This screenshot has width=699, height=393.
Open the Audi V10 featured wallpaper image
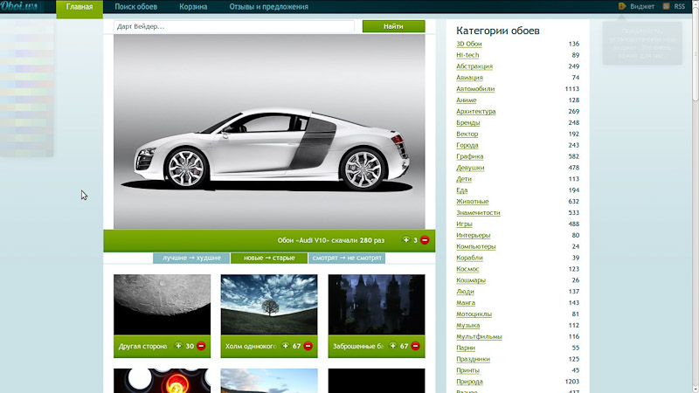[x=269, y=132]
